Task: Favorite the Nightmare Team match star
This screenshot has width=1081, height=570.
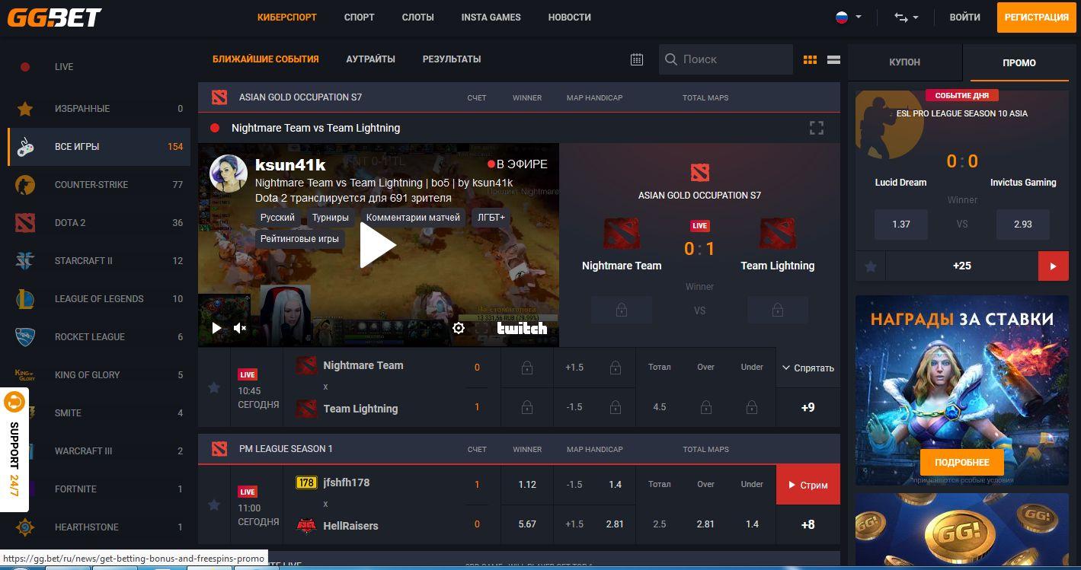Action: 214,387
